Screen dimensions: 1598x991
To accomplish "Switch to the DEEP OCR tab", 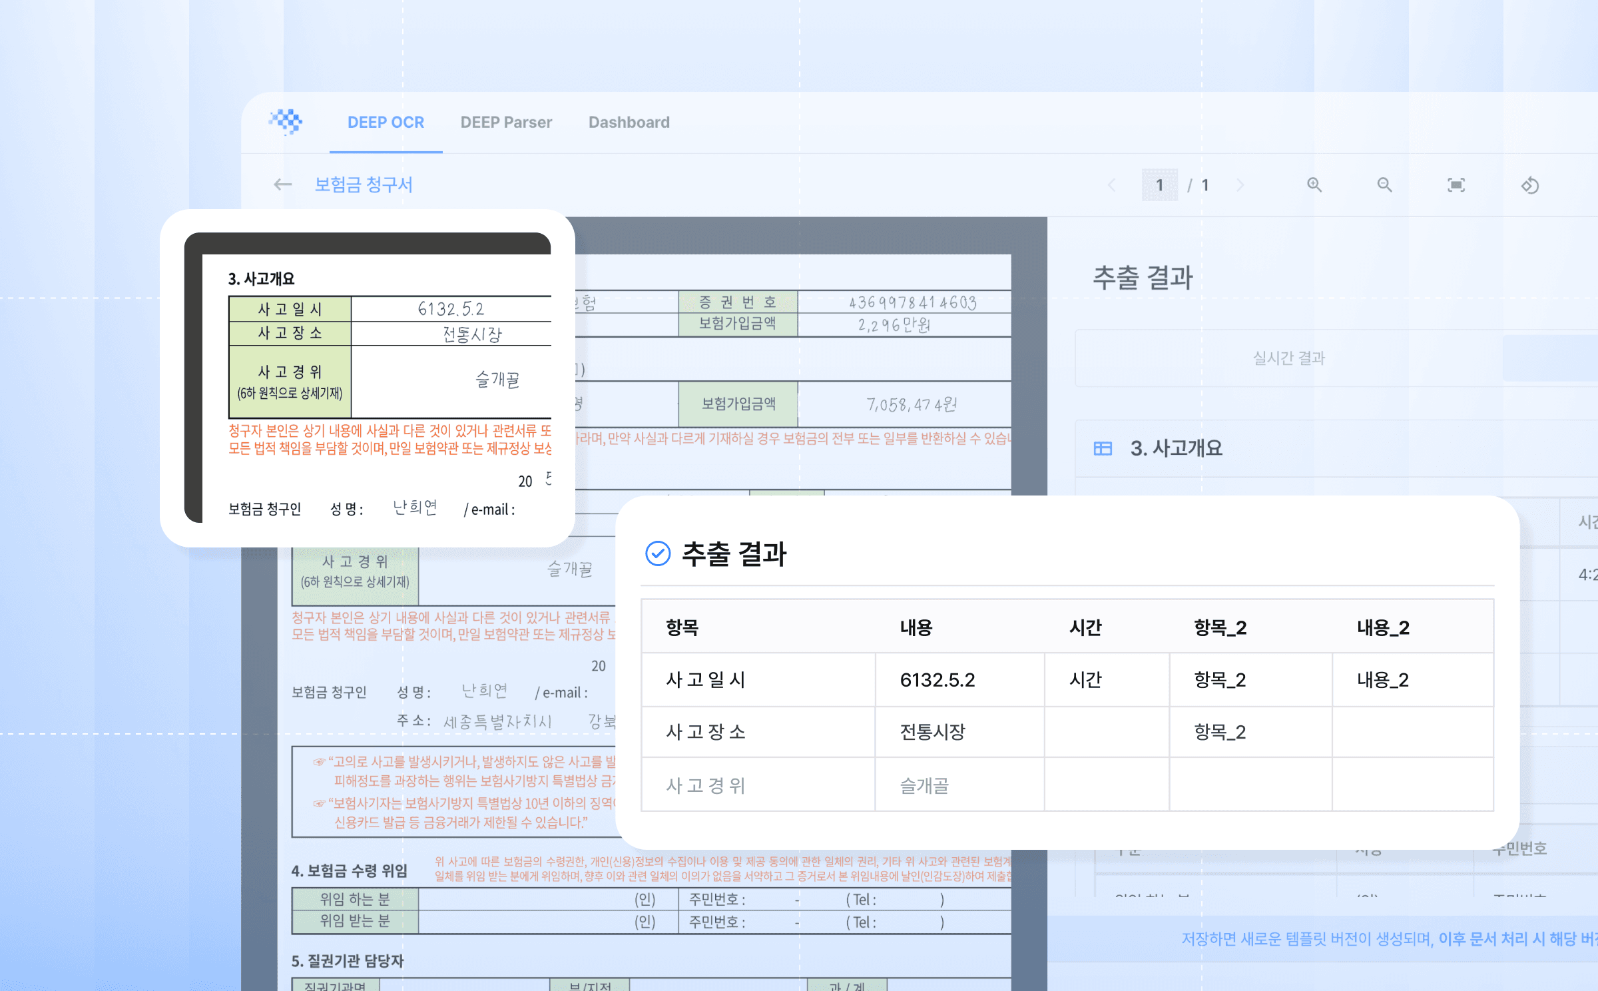I will tap(386, 123).
